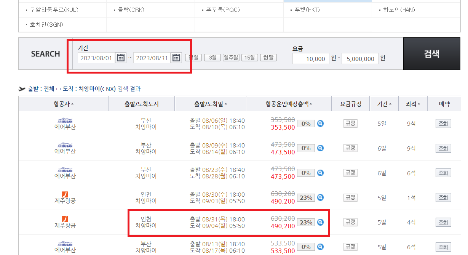Click the magnifier icon on the 08/23 flight
This screenshot has width=468, height=255.
(x=320, y=173)
